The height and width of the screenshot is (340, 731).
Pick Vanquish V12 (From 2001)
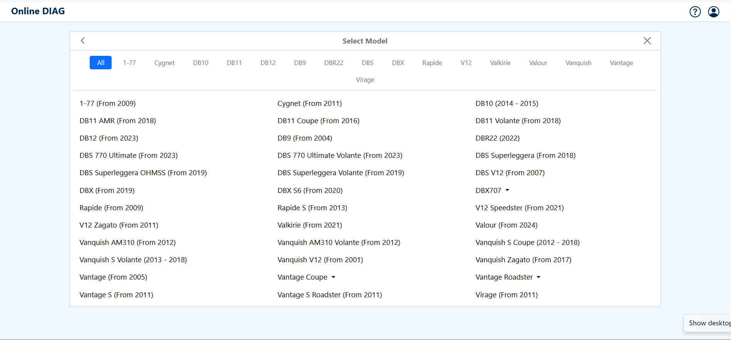point(320,260)
